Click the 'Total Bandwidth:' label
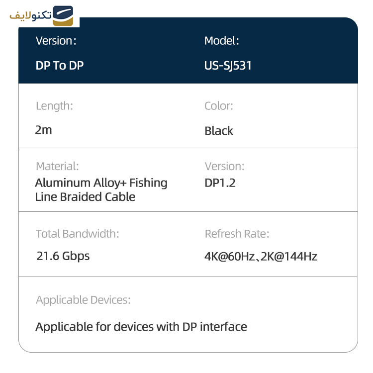The width and height of the screenshot is (373, 373). 77,234
